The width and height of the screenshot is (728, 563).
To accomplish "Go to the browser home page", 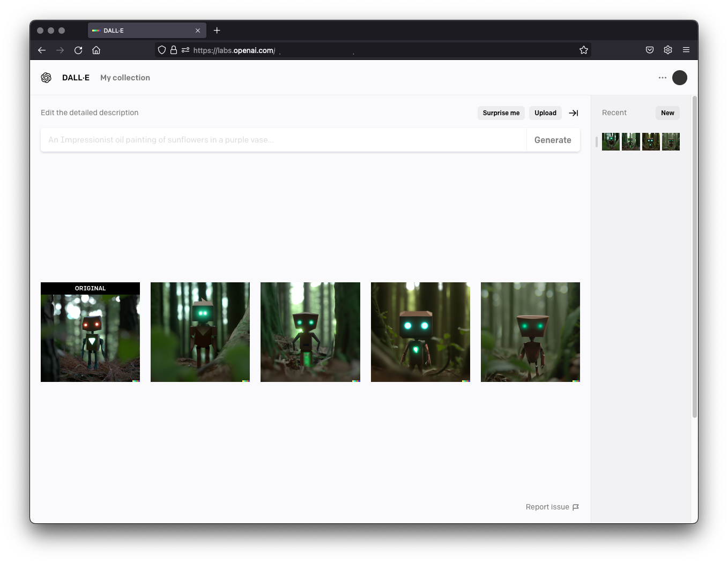I will (x=96, y=50).
